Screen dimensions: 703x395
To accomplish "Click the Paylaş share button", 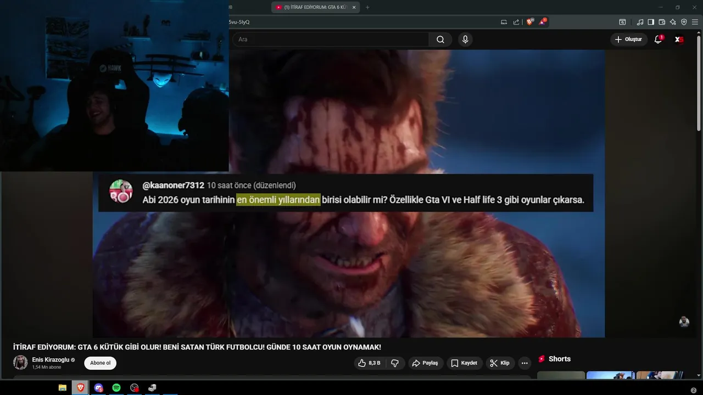I will click(425, 363).
